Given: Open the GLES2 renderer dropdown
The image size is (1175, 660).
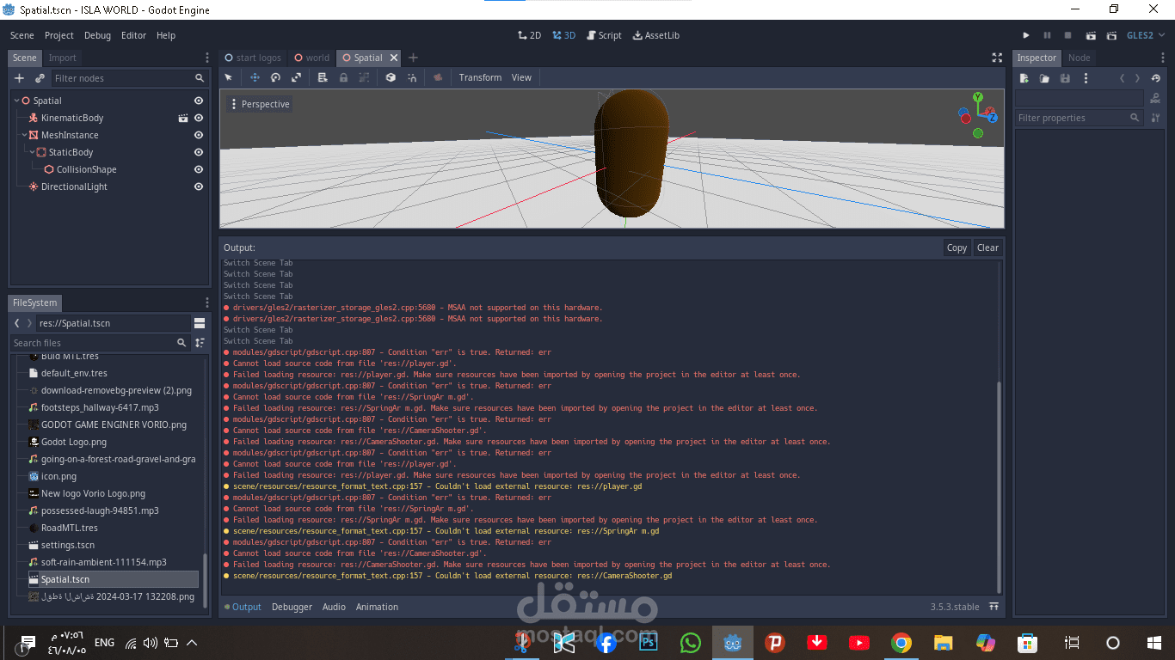Looking at the screenshot, I should click(1146, 35).
